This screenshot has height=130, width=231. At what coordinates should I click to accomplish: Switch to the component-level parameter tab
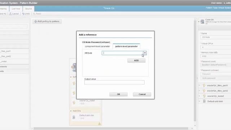[x=97, y=46]
